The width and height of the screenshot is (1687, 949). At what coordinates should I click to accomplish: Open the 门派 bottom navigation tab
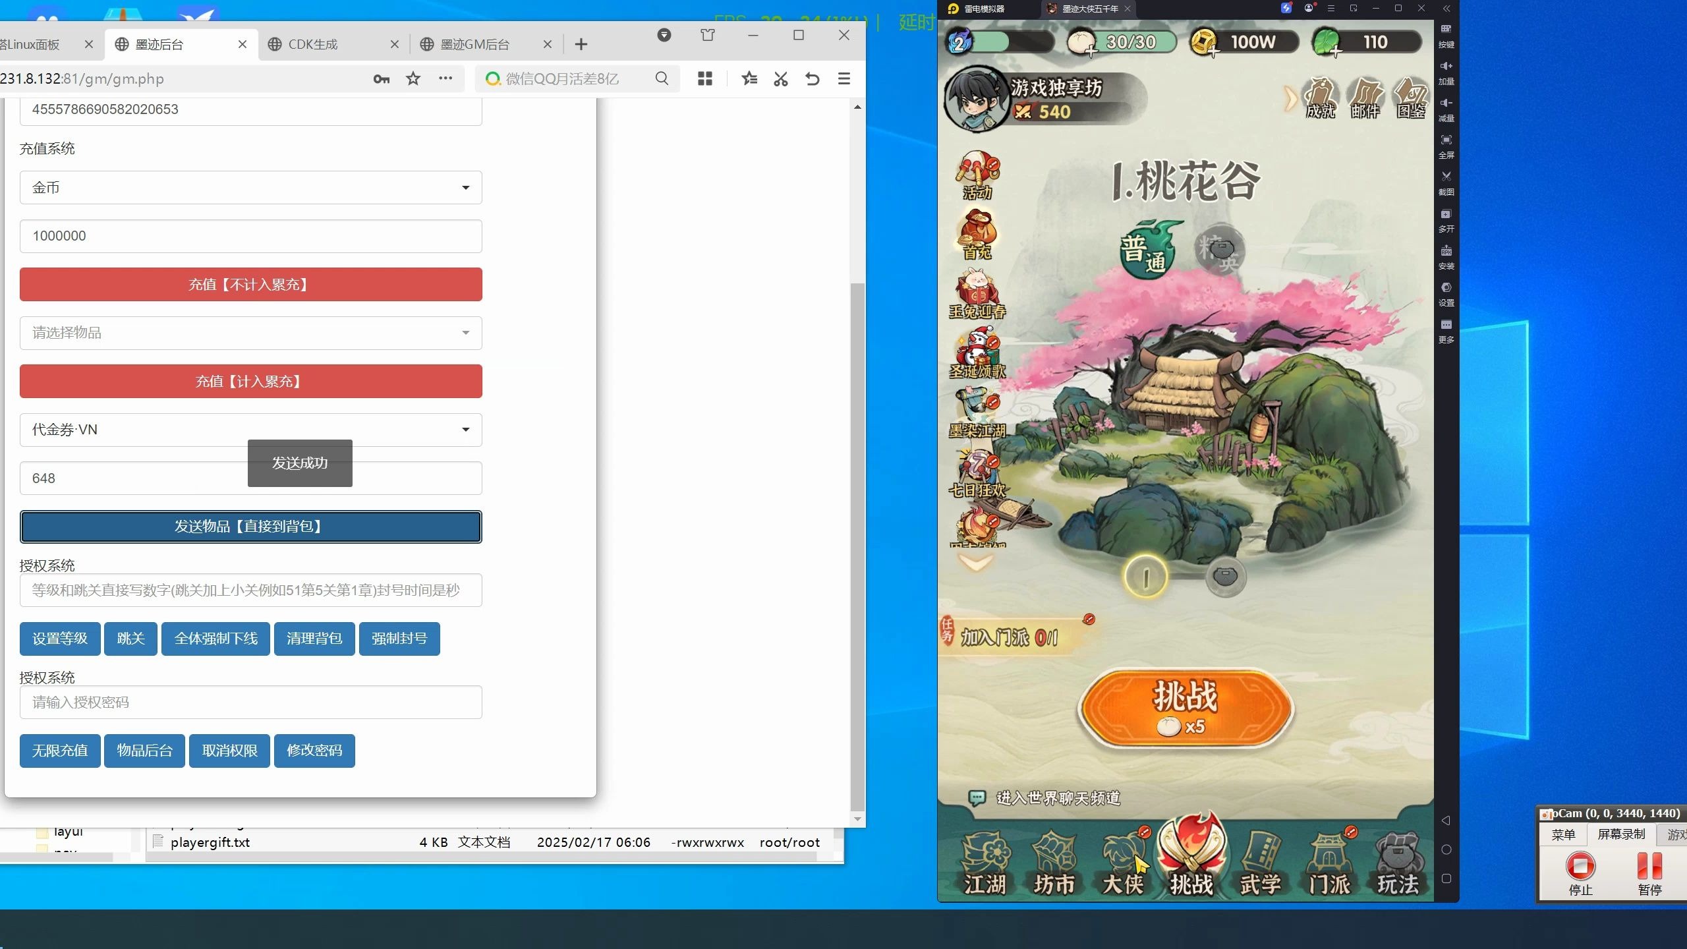1329,863
